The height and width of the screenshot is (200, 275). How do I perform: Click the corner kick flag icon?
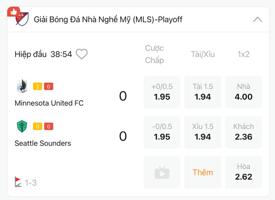point(18,182)
